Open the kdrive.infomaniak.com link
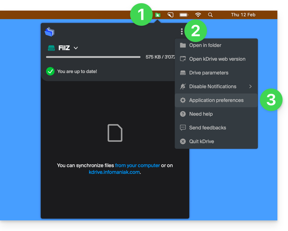 (x=114, y=172)
